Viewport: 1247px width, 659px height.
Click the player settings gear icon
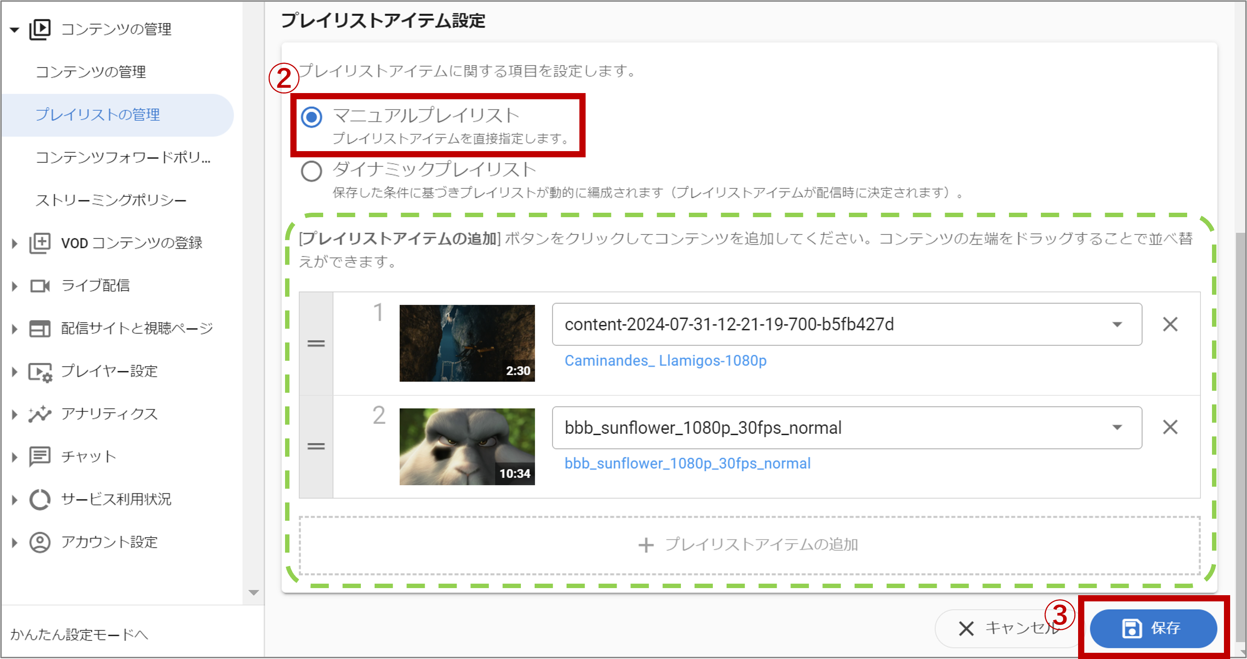40,372
